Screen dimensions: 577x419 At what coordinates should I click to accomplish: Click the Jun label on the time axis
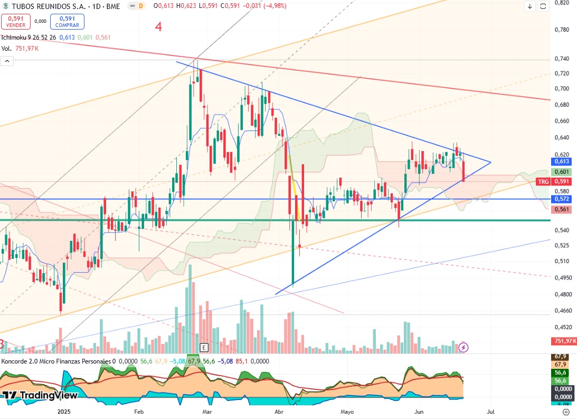[419, 412]
